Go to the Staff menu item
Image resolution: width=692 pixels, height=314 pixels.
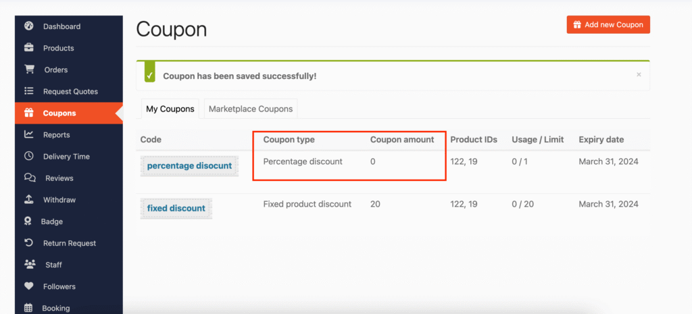point(53,265)
